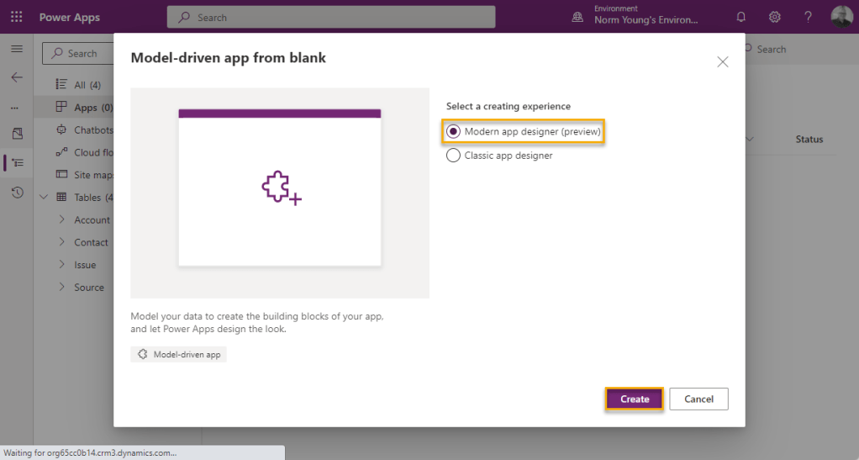Viewport: 859px width, 460px height.
Task: Click the Cancel button
Action: [x=698, y=399]
